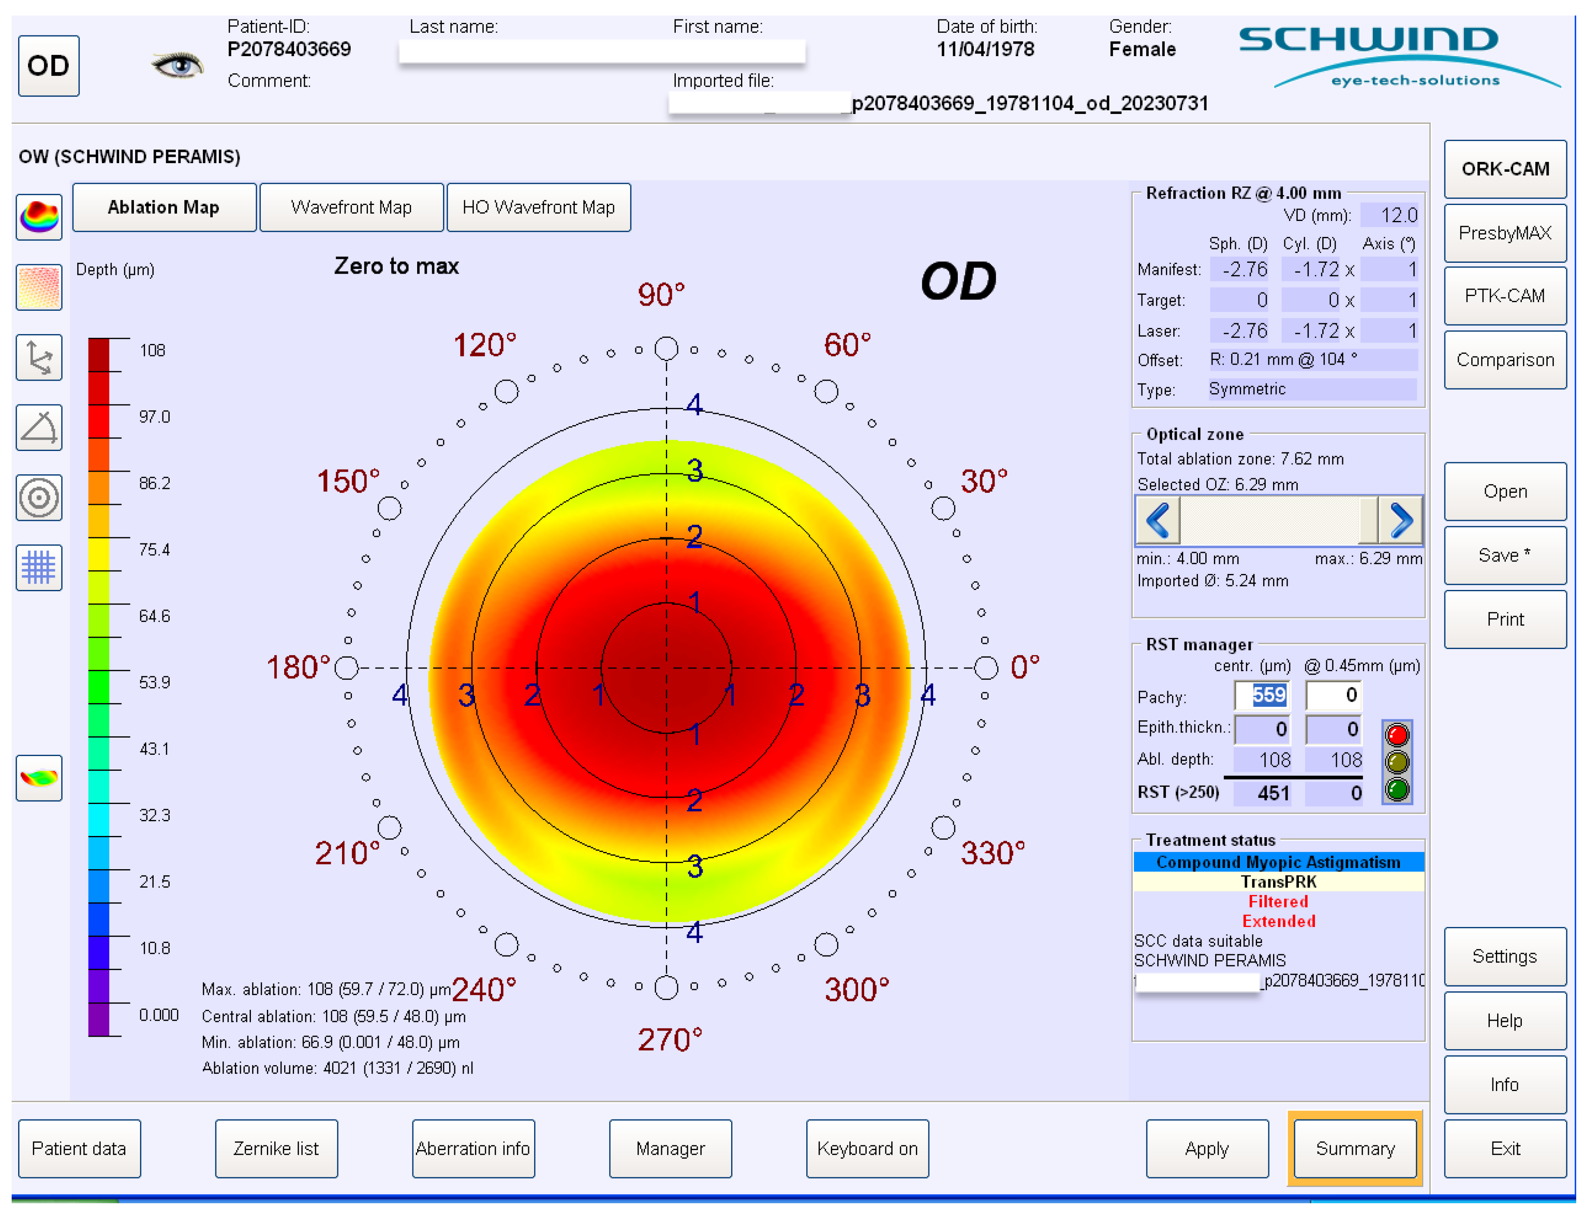Viewport: 1587px width, 1214px height.
Task: Toggle the concentric rings overlay icon
Action: pos(39,497)
